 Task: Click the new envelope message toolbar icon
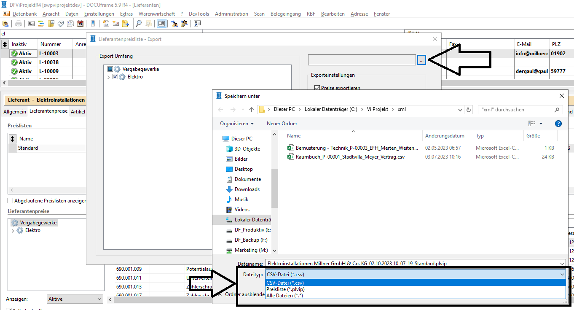(x=115, y=24)
